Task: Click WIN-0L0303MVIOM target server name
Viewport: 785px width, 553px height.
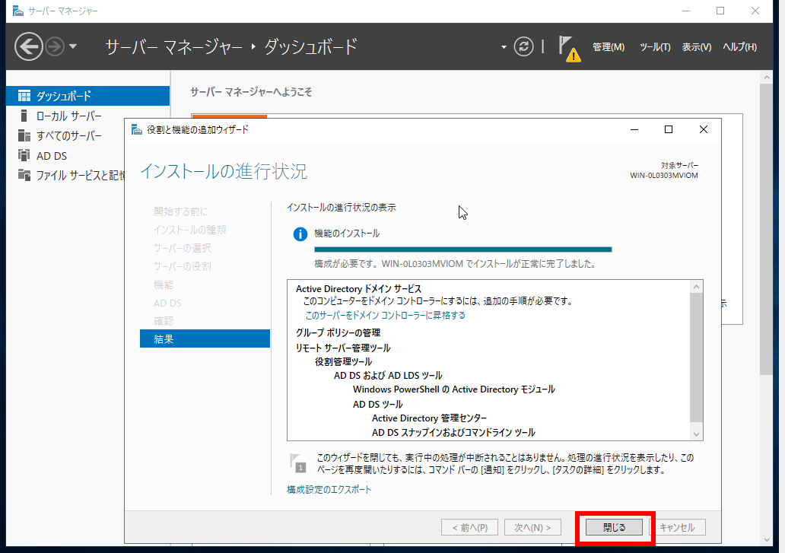Action: coord(664,176)
